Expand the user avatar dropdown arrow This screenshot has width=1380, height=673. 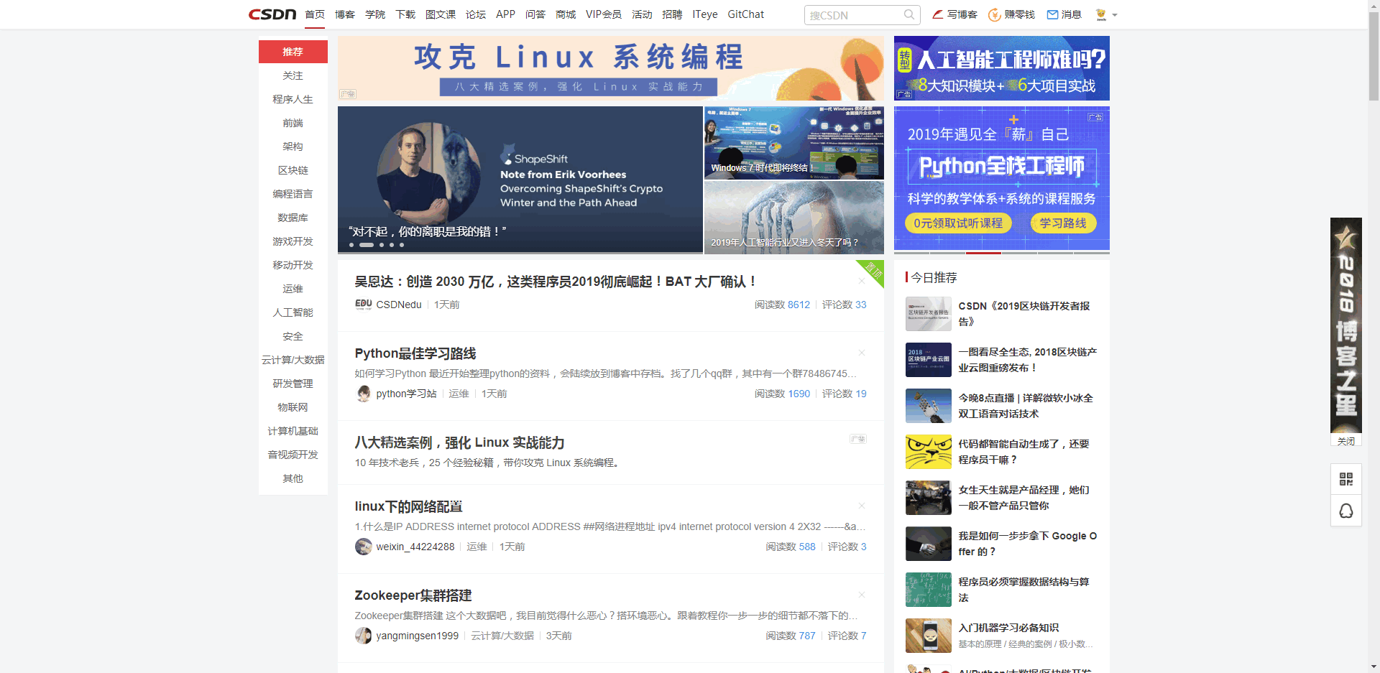(1115, 15)
